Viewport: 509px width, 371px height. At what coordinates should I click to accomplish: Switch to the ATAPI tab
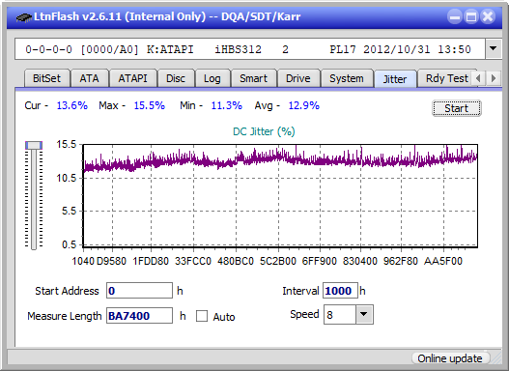(x=132, y=78)
